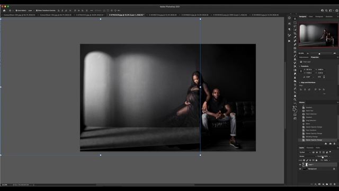Image resolution: width=339 pixels, height=191 pixels.
Task: Open the Search icon at top right
Action: [326, 11]
